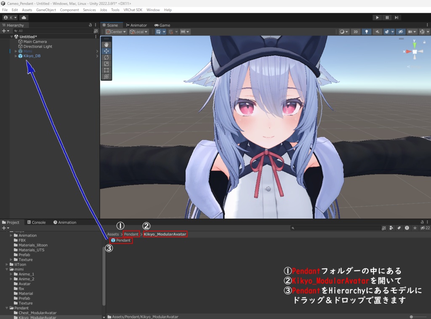The image size is (431, 319).
Task: Expand the Pendant folder in Project panel
Action: [7, 308]
